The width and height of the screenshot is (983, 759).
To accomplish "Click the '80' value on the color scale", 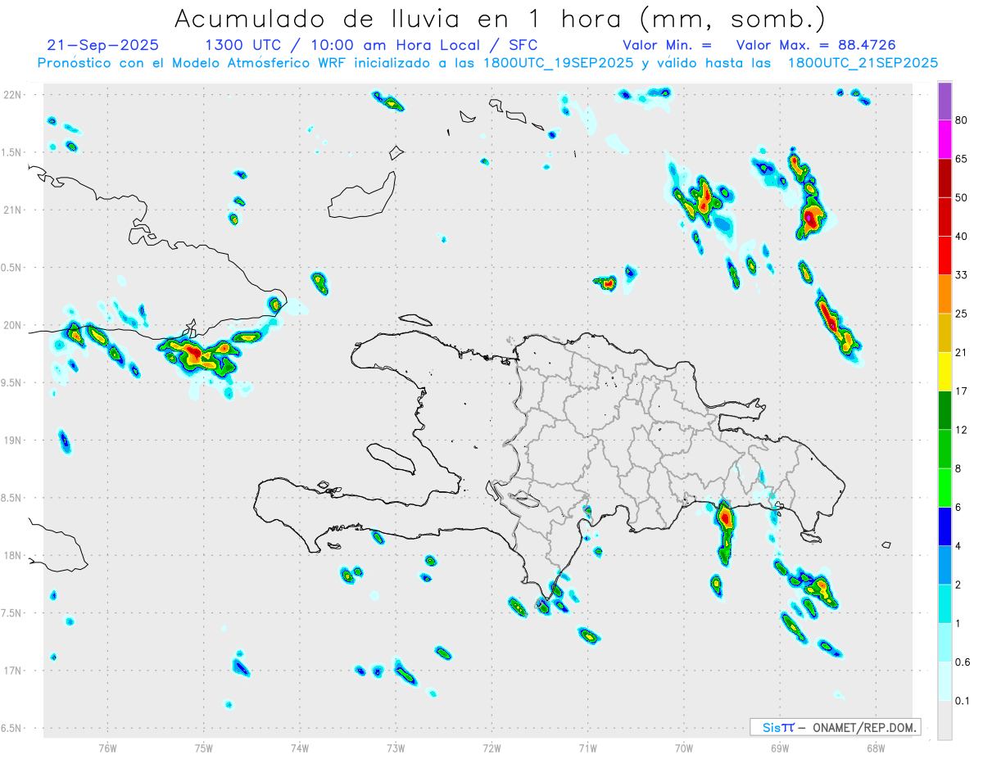I will click(963, 121).
